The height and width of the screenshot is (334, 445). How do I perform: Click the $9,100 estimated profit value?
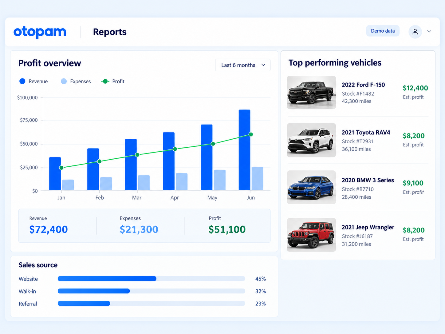point(413,183)
